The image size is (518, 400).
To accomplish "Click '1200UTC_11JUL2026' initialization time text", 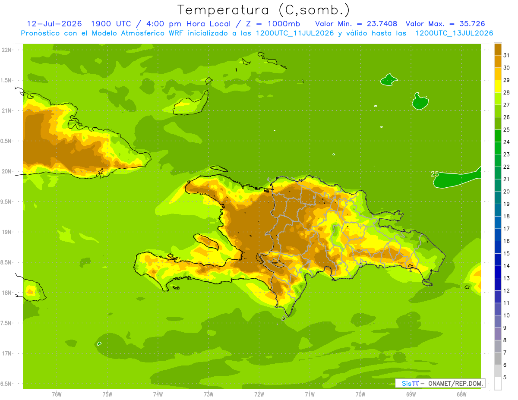I will (295, 33).
